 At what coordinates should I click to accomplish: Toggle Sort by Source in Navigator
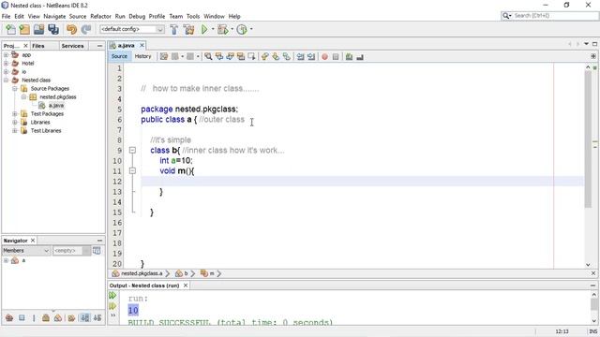(97, 318)
